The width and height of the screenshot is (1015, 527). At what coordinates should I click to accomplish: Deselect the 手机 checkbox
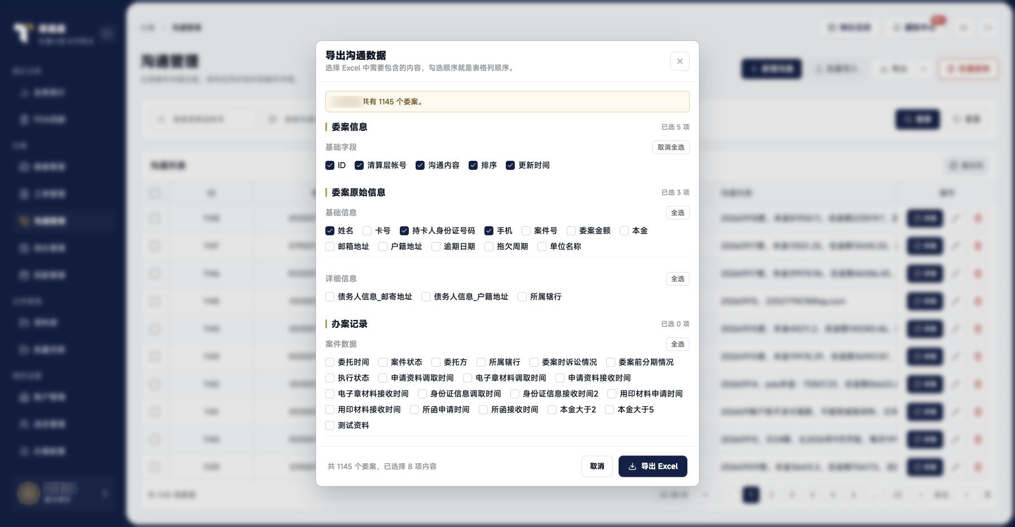pos(489,231)
